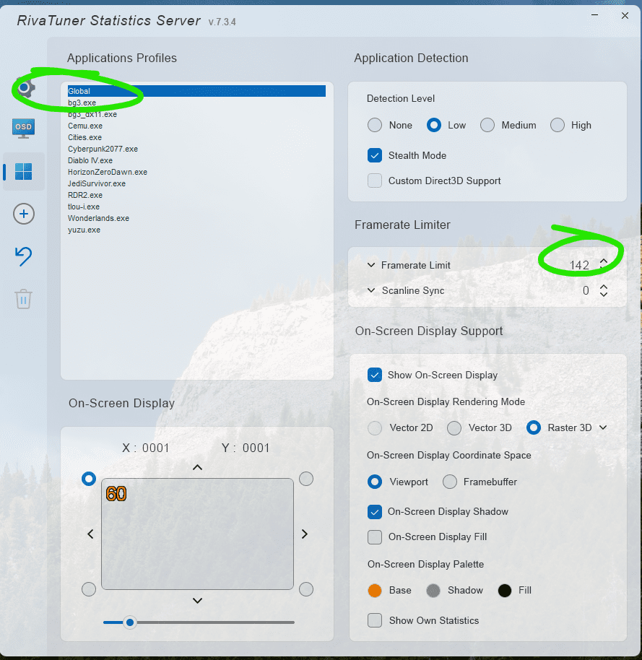642x660 pixels.
Task: Expand the Framerate Limit options chevron
Action: (x=371, y=265)
